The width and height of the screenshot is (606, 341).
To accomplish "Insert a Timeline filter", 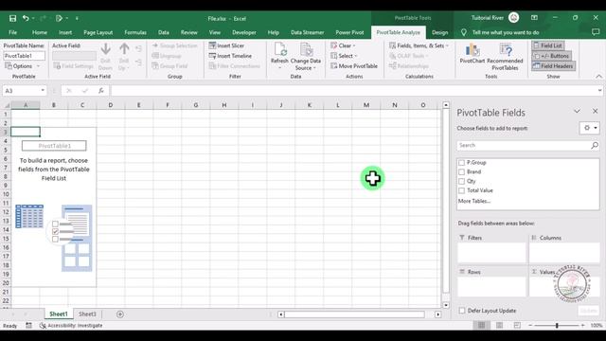I will click(230, 56).
